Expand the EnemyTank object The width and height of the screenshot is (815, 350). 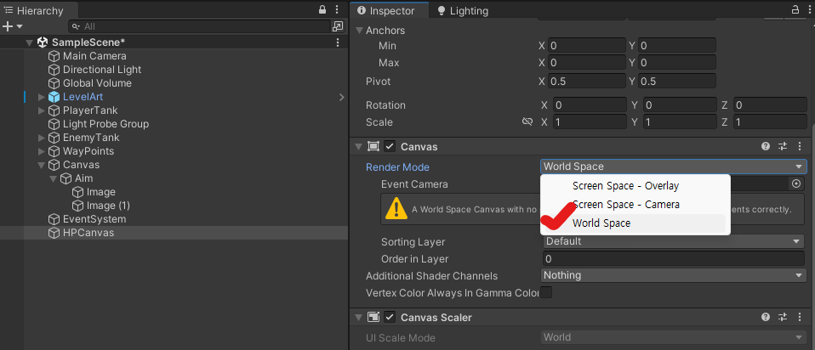[42, 138]
